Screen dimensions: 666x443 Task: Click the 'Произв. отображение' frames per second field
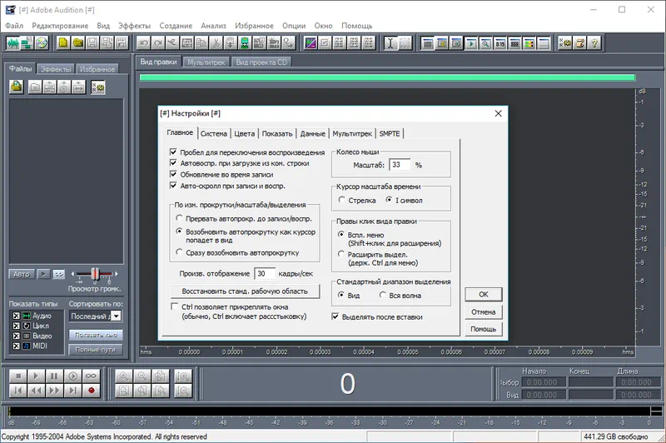coord(265,273)
